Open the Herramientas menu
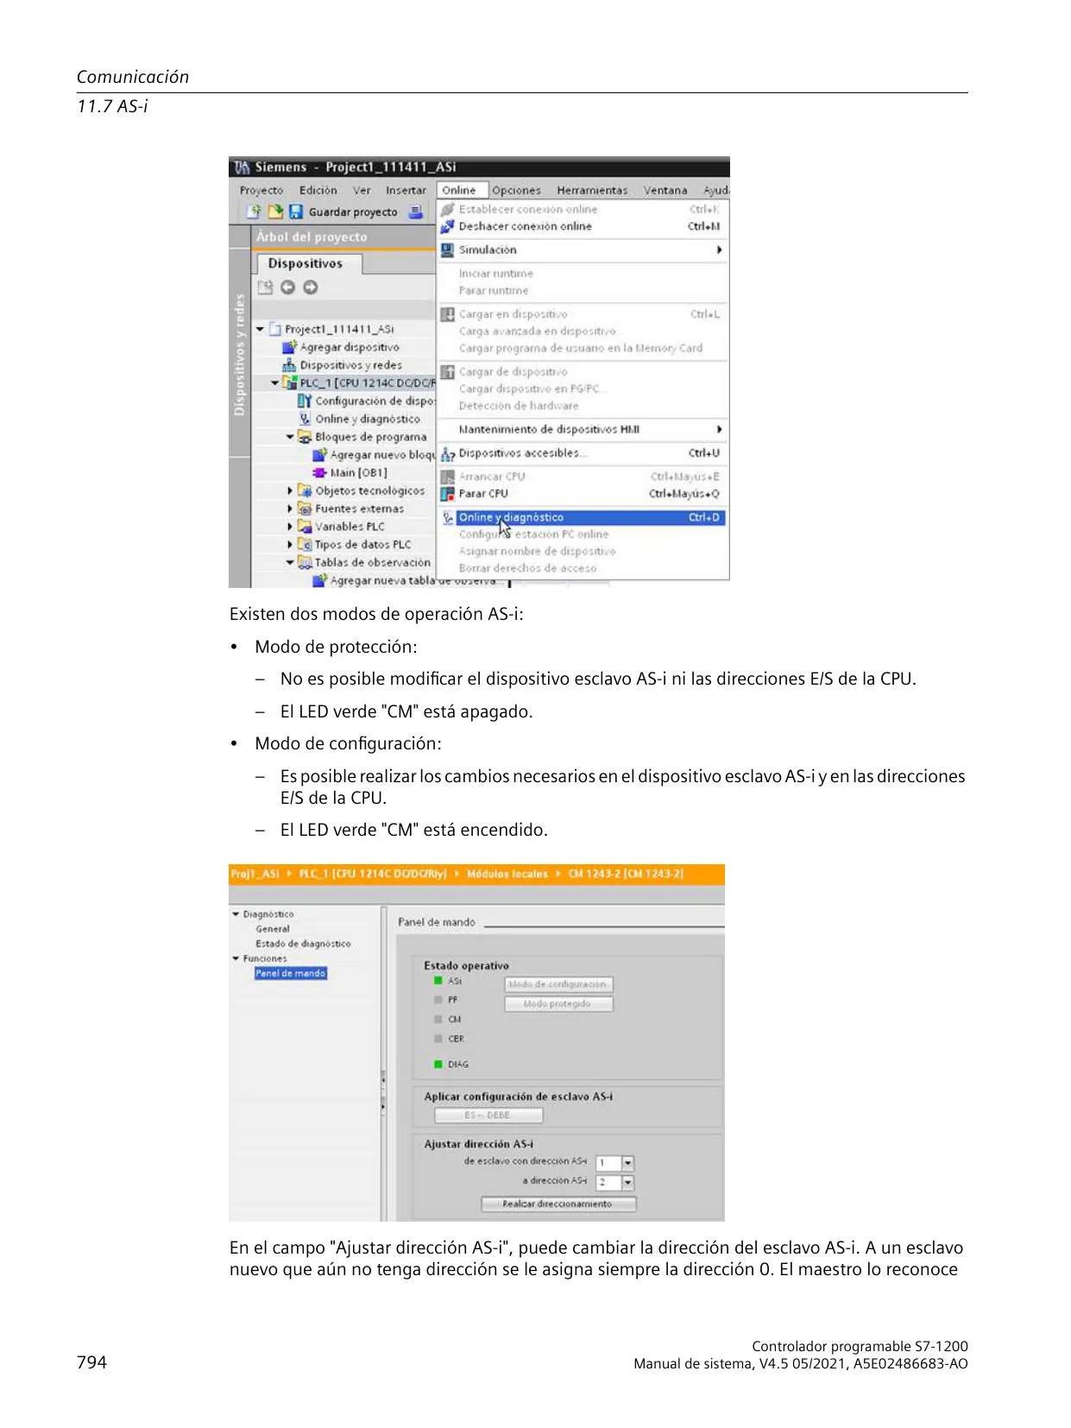Viewport: 1071px width, 1428px height. 592,190
